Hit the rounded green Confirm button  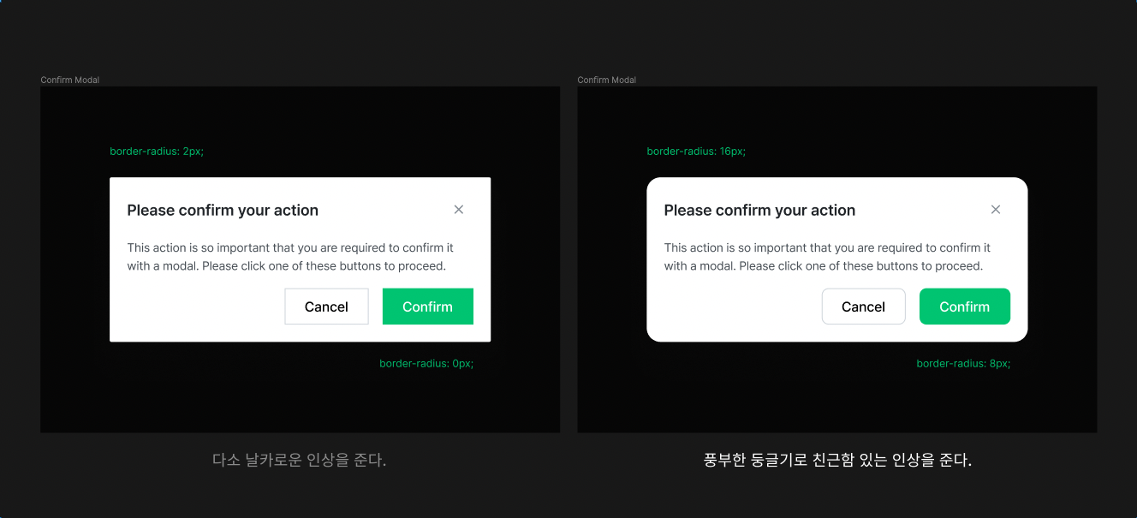point(965,307)
